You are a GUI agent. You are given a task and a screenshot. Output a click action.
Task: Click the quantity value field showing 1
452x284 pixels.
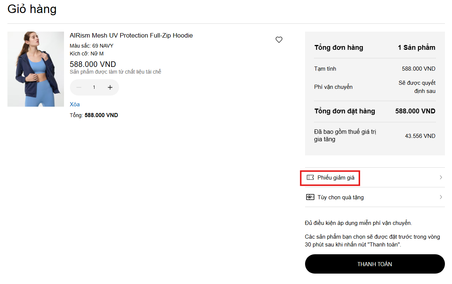click(x=94, y=87)
